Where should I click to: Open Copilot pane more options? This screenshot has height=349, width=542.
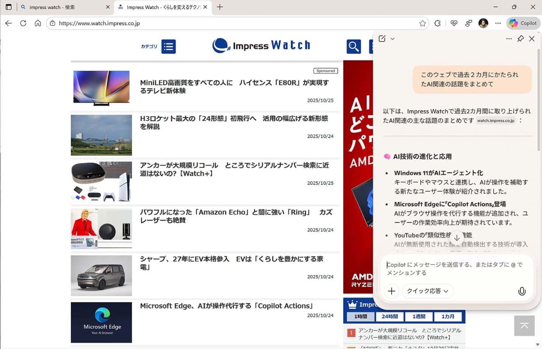pos(509,39)
